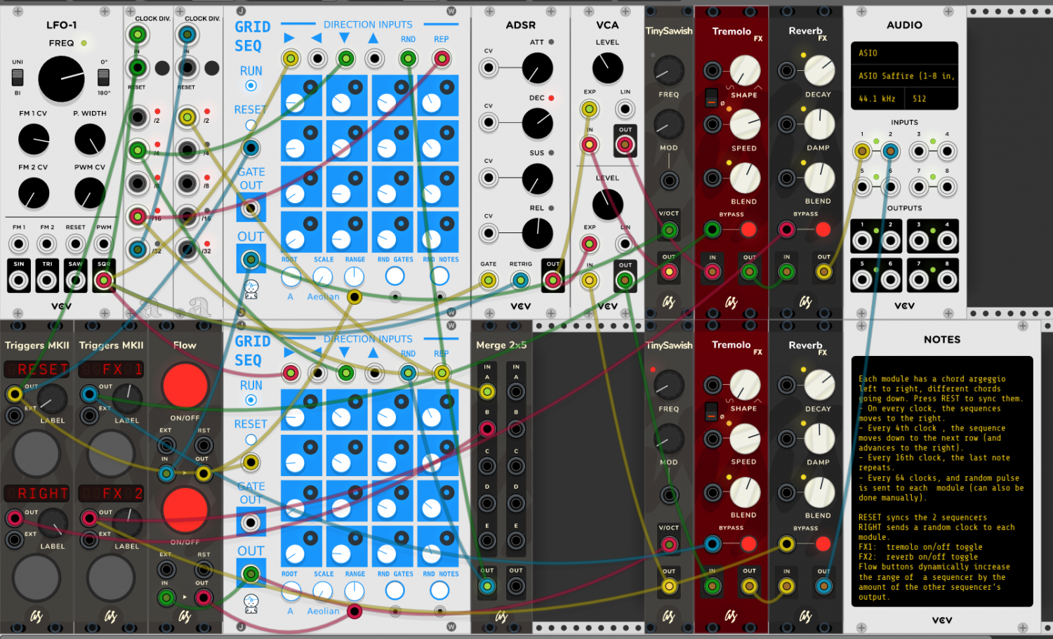Click the upper Grid Seq RESET button
Screen dimensions: 1053x639
click(251, 125)
